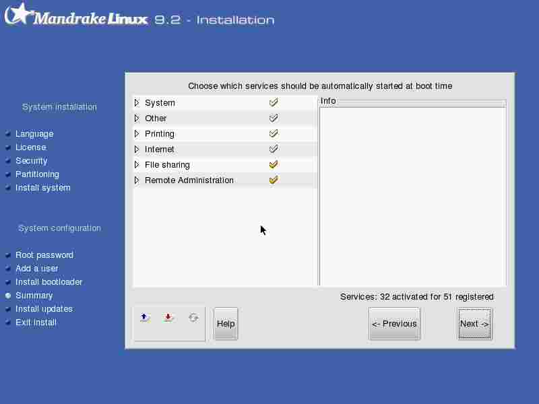Image resolution: width=539 pixels, height=404 pixels.
Task: Select the Printing row label
Action: (x=160, y=133)
